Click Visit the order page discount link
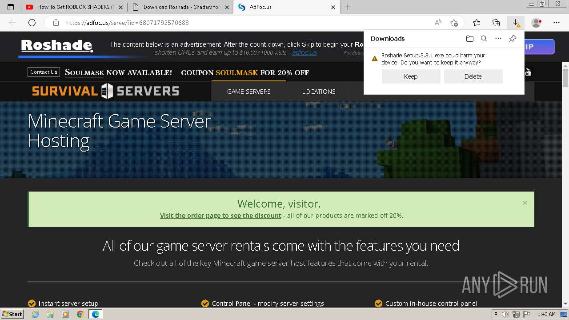The height and width of the screenshot is (320, 569). coord(220,216)
